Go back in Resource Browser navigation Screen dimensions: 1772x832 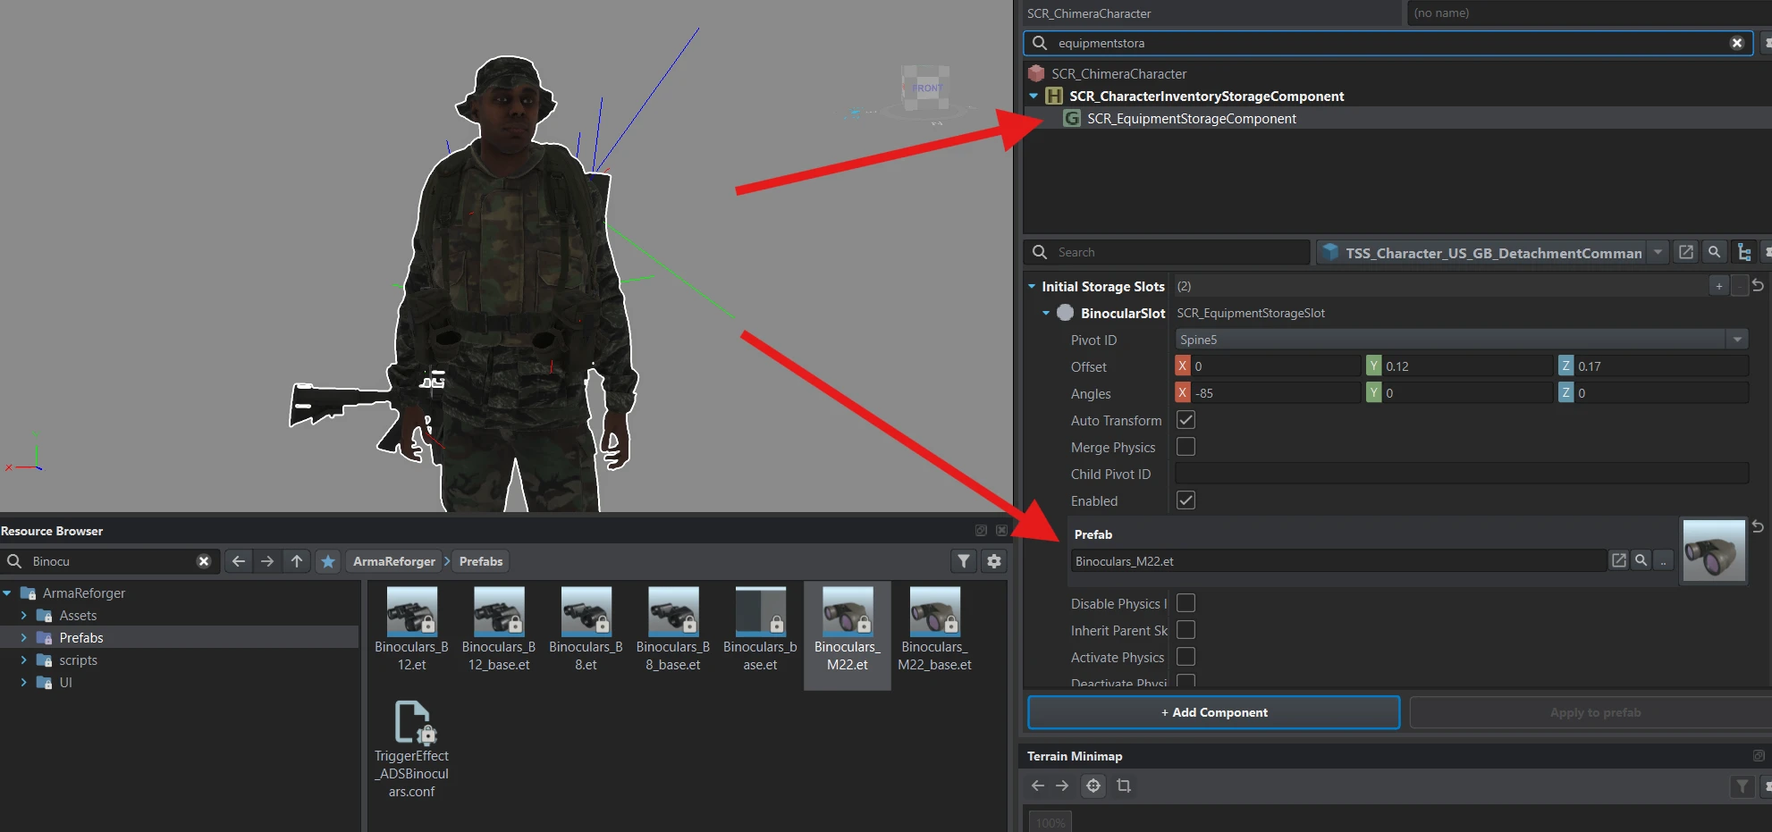tap(239, 561)
